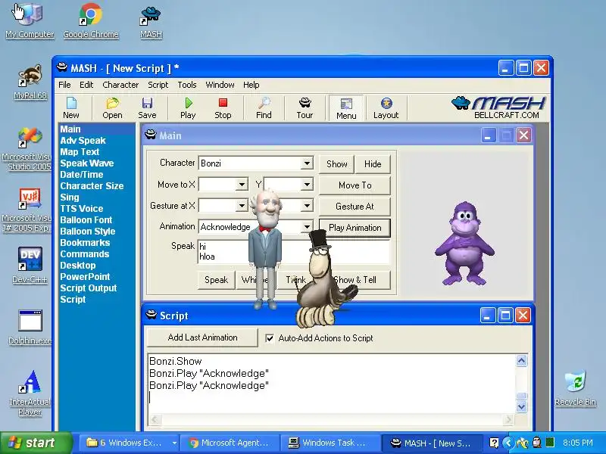Select Adv Speak in sidebar

83,141
